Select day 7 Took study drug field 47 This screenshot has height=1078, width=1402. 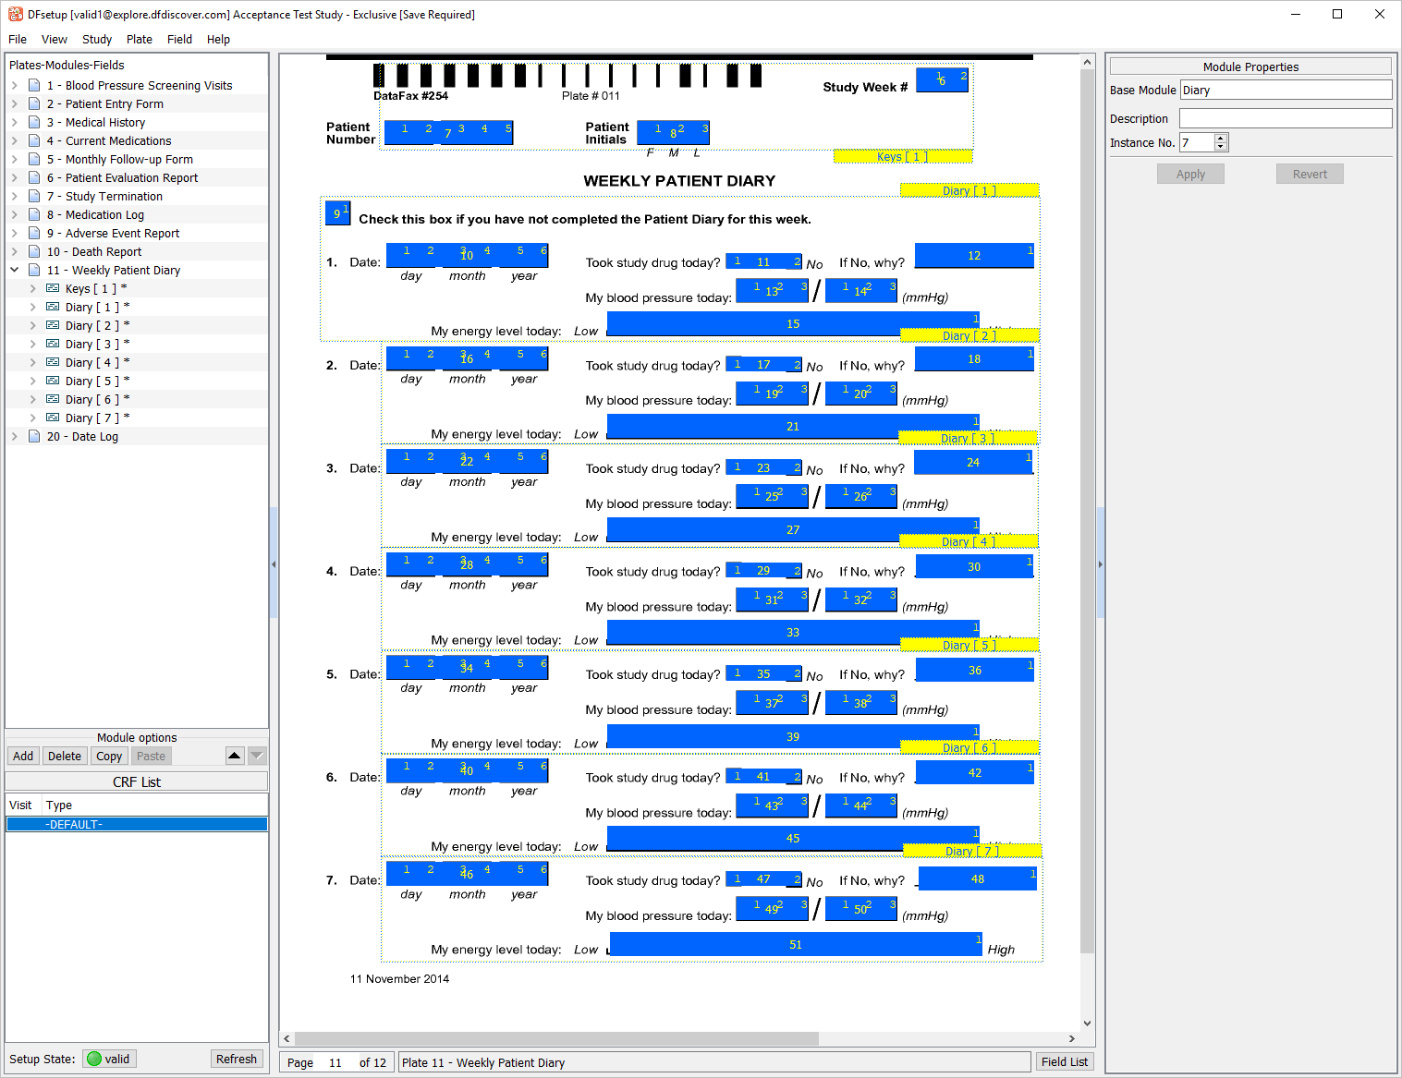point(763,879)
